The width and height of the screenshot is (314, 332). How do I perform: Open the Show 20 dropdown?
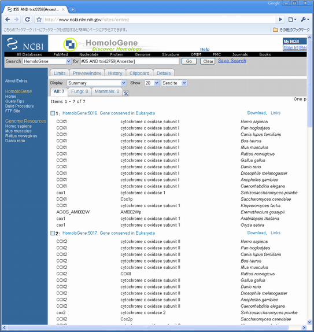(x=152, y=83)
